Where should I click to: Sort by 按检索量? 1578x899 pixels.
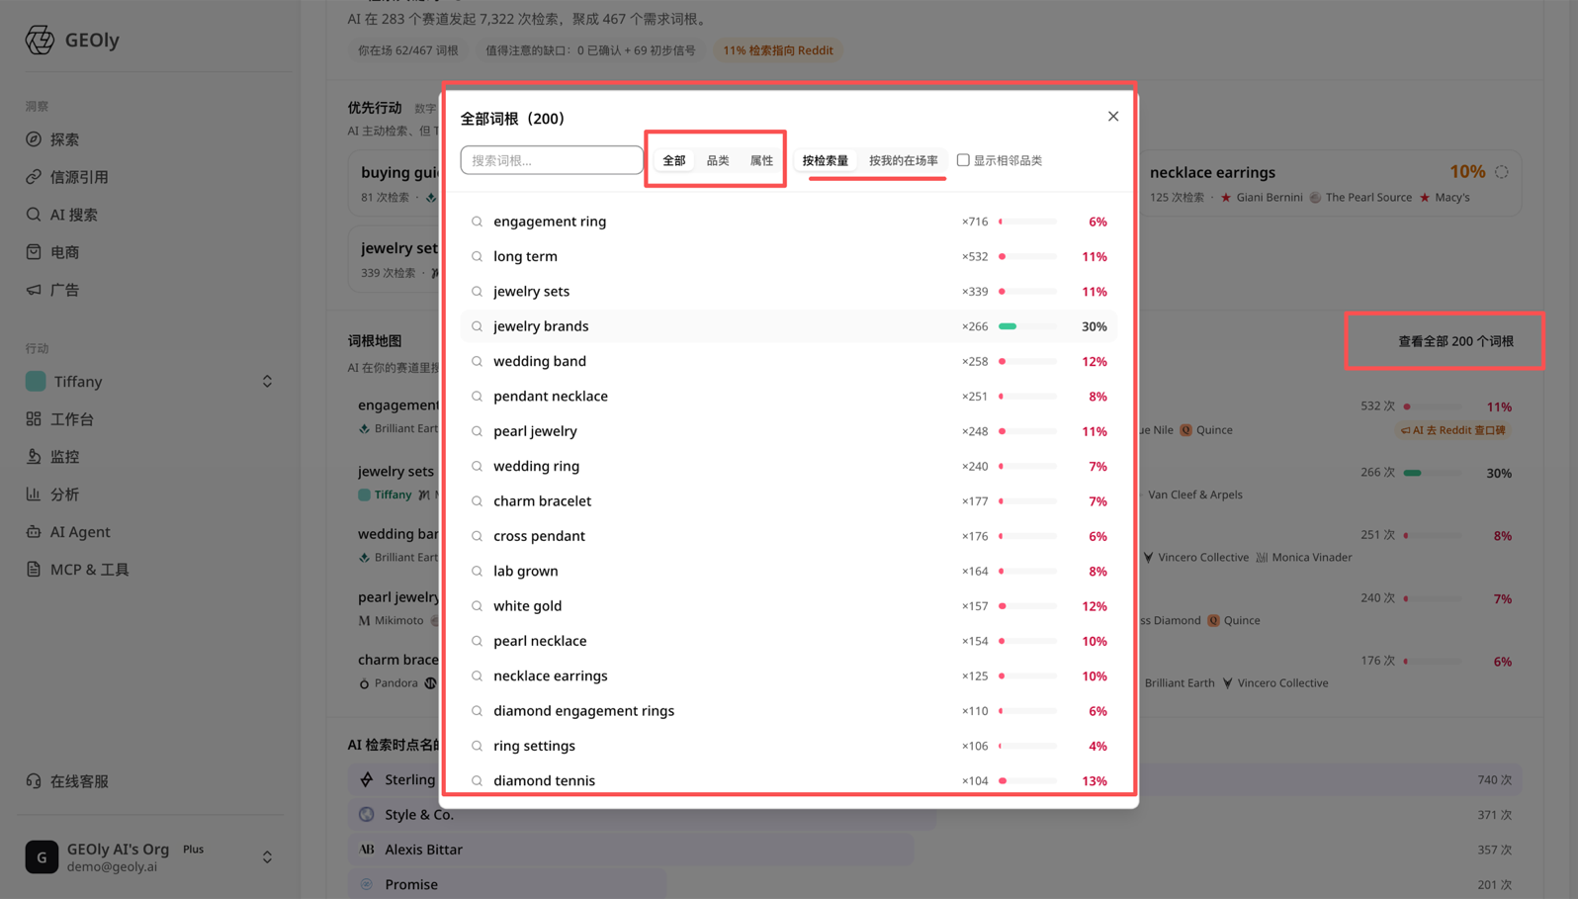(x=826, y=160)
